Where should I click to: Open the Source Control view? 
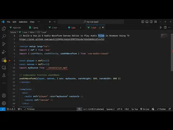4,44
